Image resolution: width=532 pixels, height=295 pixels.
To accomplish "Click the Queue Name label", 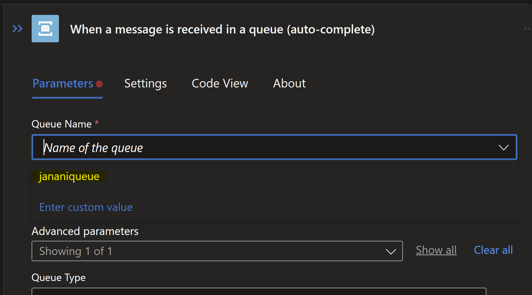I will point(61,124).
